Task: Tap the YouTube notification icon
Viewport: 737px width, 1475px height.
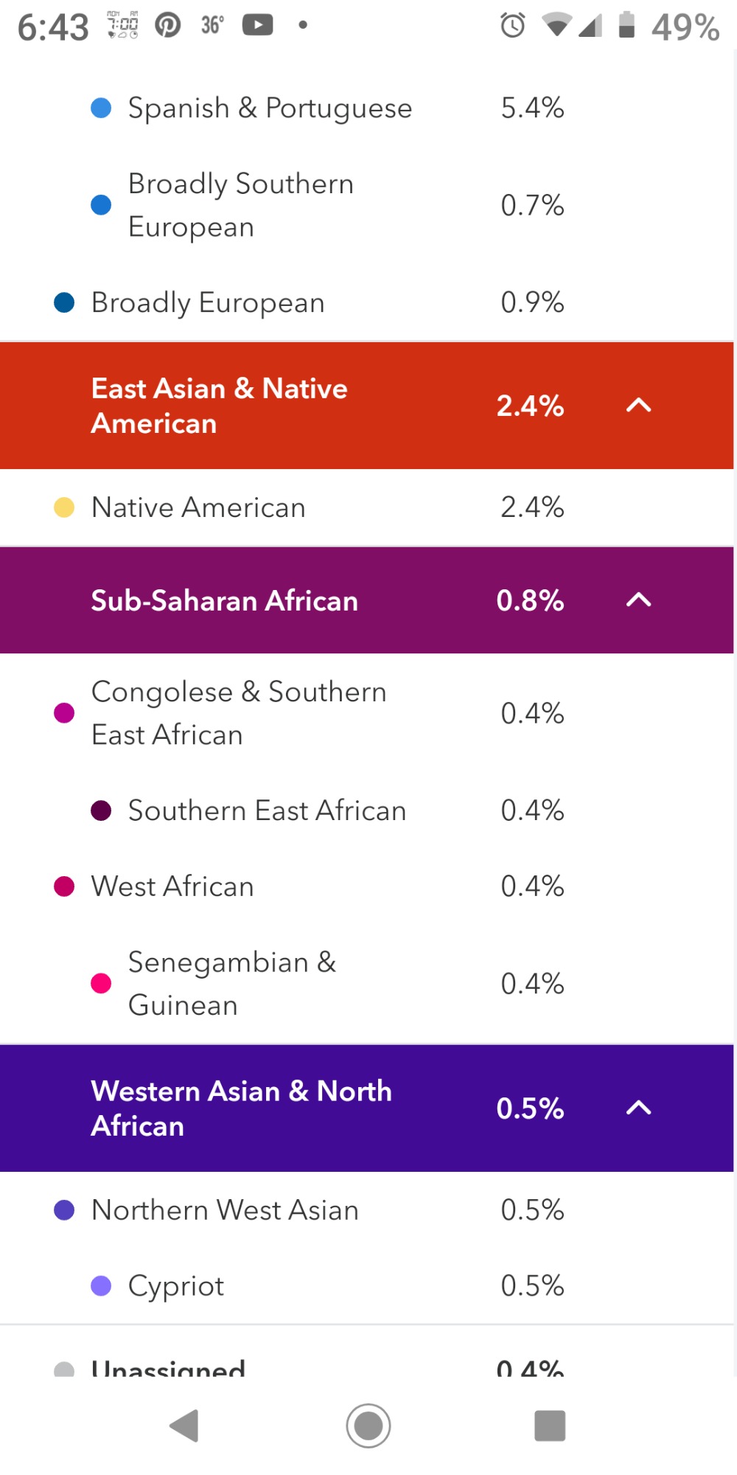Action: (257, 25)
